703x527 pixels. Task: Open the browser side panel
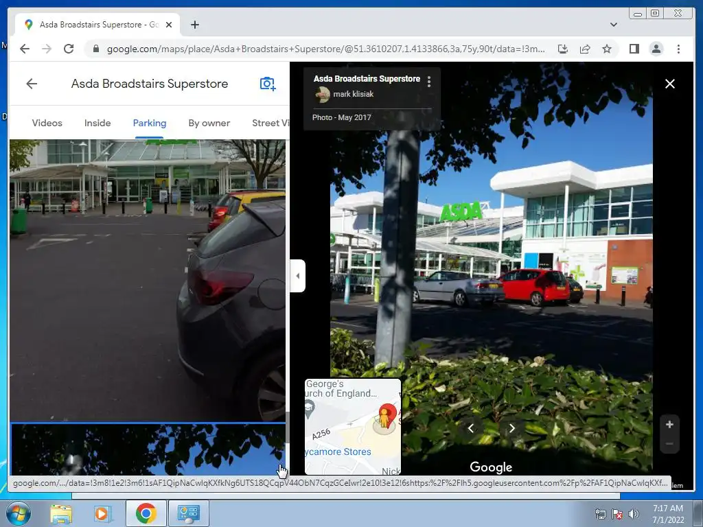(634, 49)
